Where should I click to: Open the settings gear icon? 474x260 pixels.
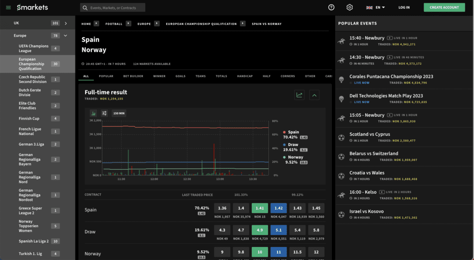point(349,7)
